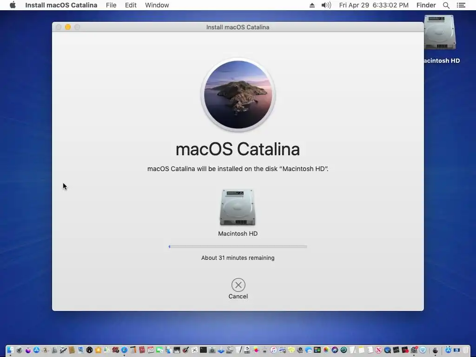Open Notes in the Dock
This screenshot has height=357, width=476.
pyautogui.click(x=361, y=350)
